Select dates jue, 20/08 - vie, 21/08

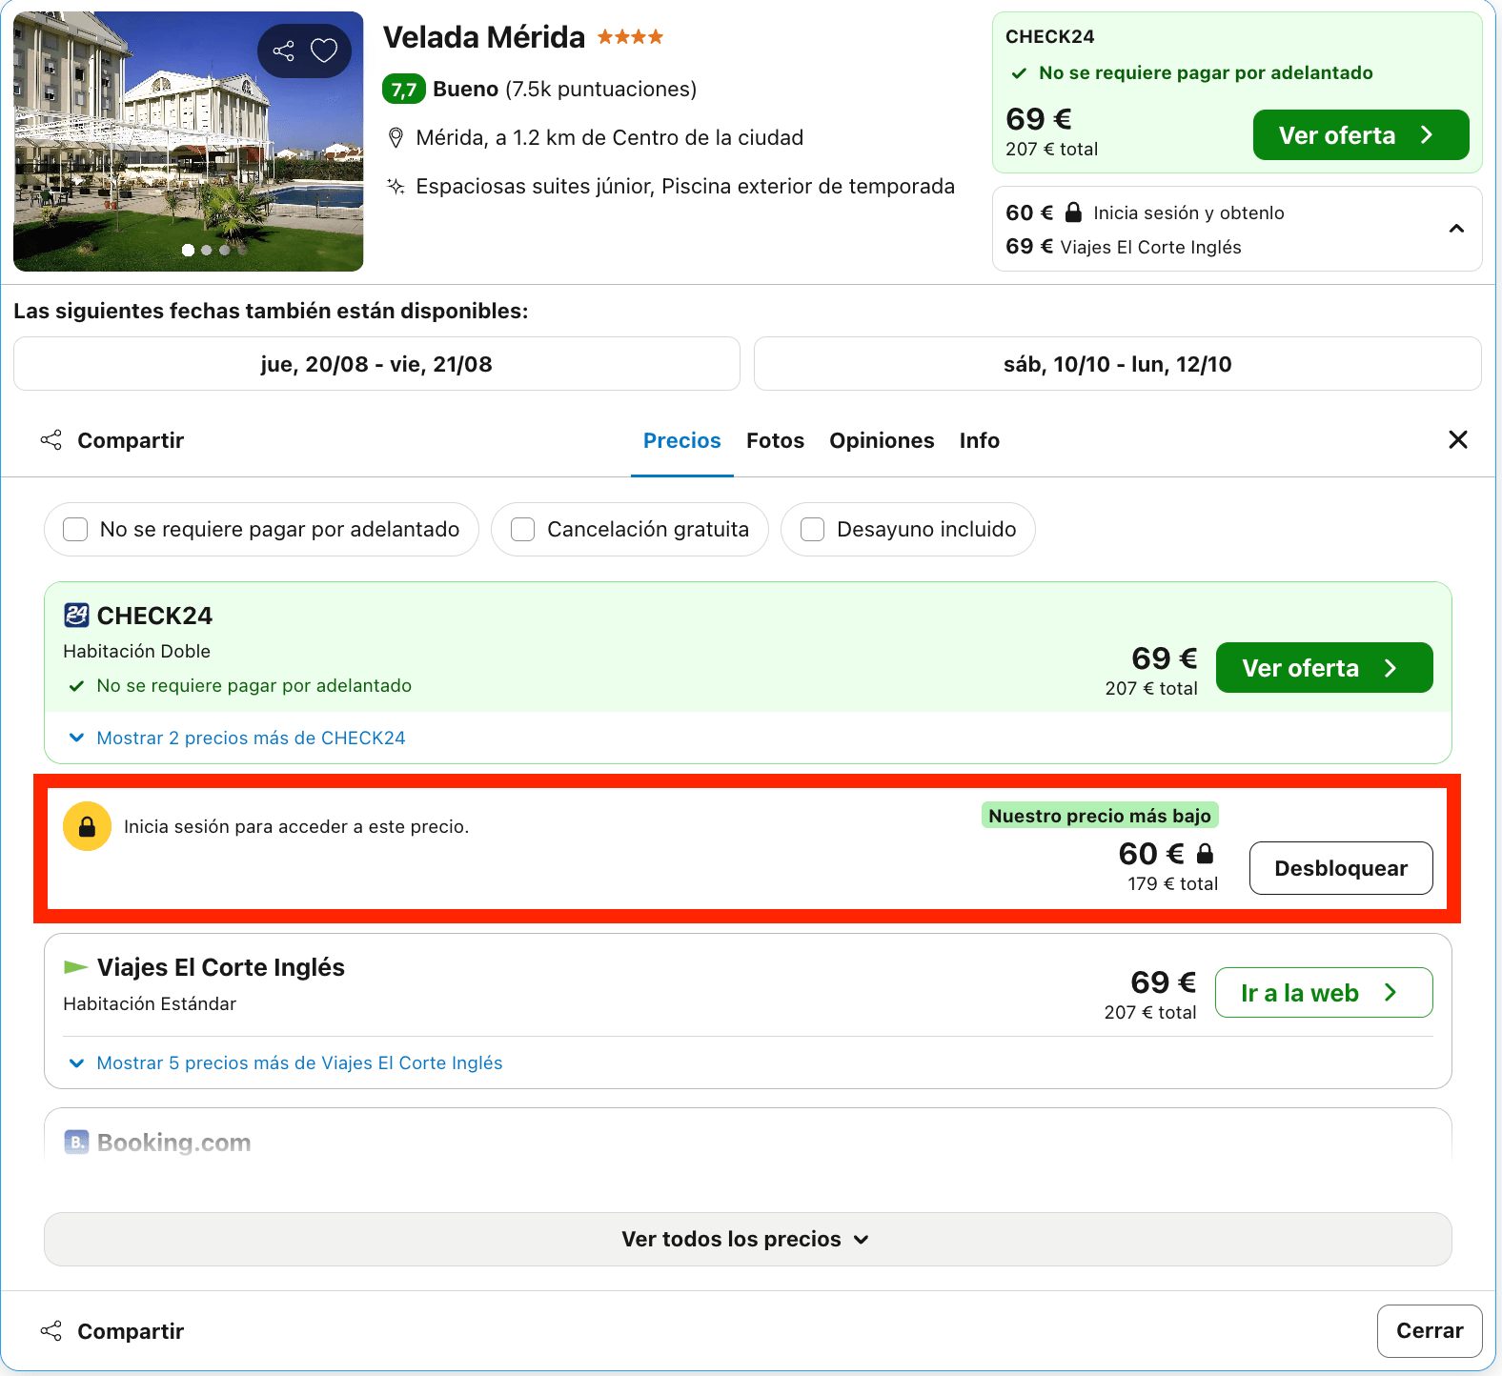click(376, 364)
